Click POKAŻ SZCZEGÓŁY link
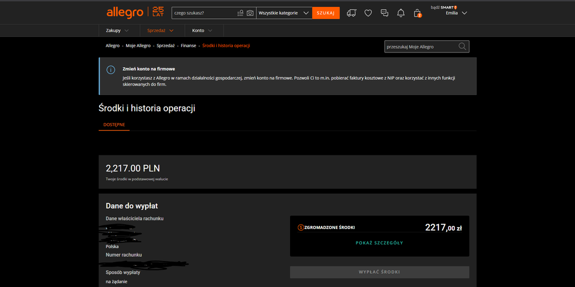The image size is (575, 287). [379, 243]
